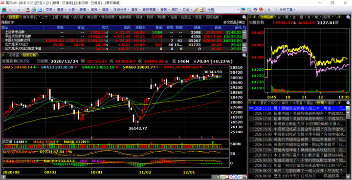Select the arrow pointer tool icon
Image resolution: width=352 pixels, height=180 pixels.
(x=269, y=10)
